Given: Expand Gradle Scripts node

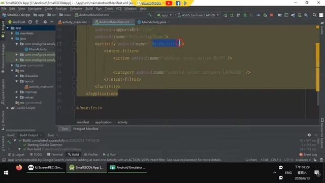Looking at the screenshot, I should point(8,108).
